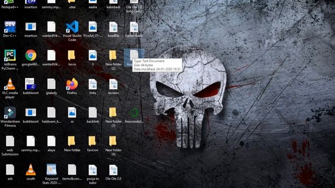Select the kabirbedi document icon

(x=113, y=4)
